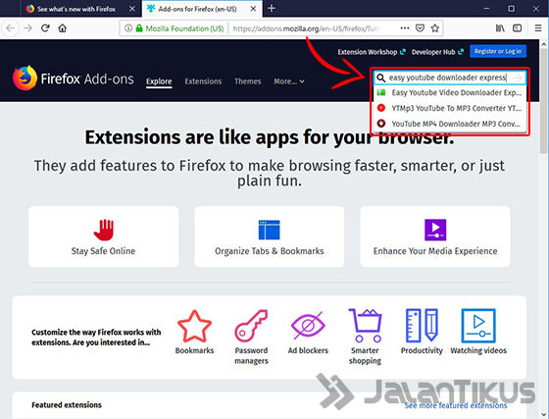549x419 pixels.
Task: Open the Extension Workshop link
Action: click(x=372, y=52)
